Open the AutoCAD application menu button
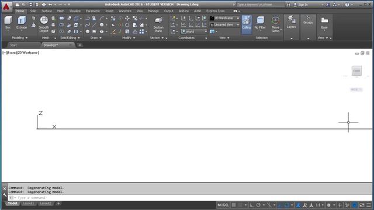The height and width of the screenshot is (210, 374). [6, 6]
